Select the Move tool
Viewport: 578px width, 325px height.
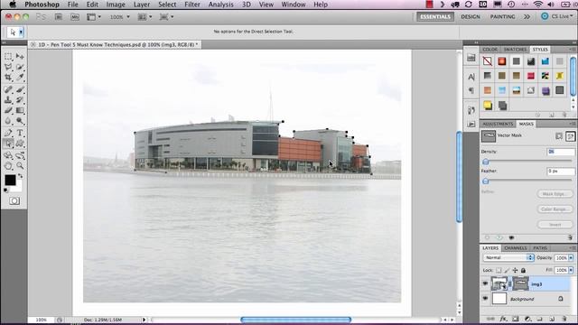pos(20,56)
